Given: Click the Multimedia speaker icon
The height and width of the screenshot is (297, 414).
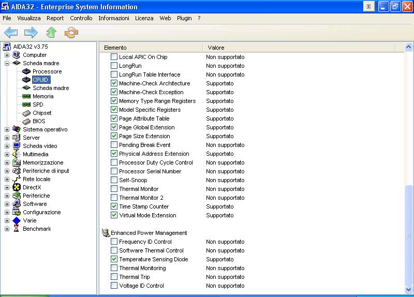Looking at the screenshot, I should click(x=17, y=154).
